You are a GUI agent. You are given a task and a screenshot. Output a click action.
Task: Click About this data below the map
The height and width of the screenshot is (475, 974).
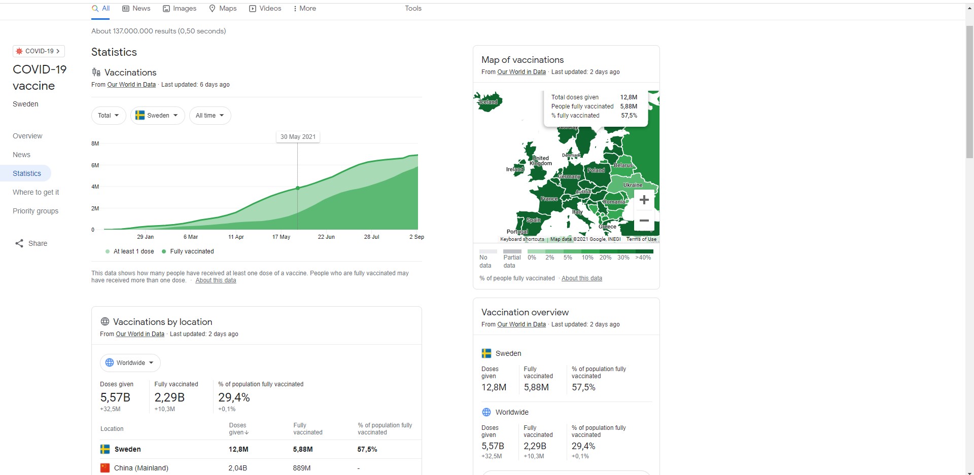[582, 278]
